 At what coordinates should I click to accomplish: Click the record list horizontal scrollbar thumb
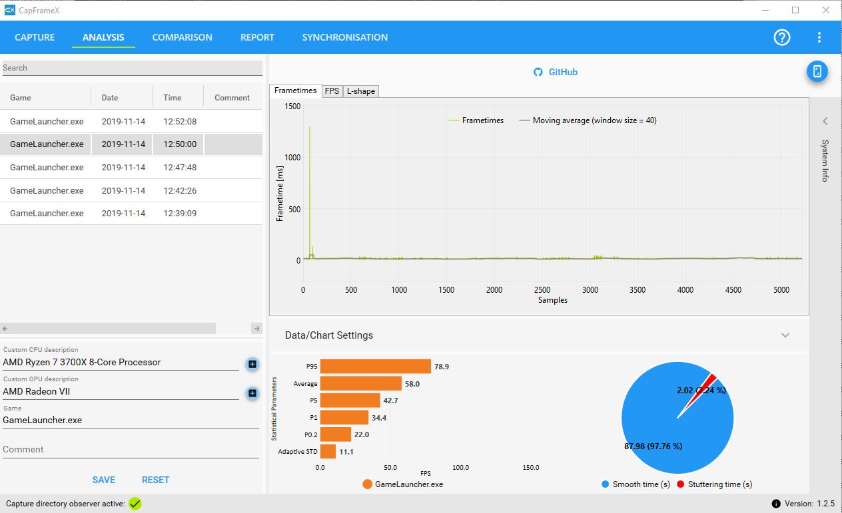pyautogui.click(x=113, y=329)
